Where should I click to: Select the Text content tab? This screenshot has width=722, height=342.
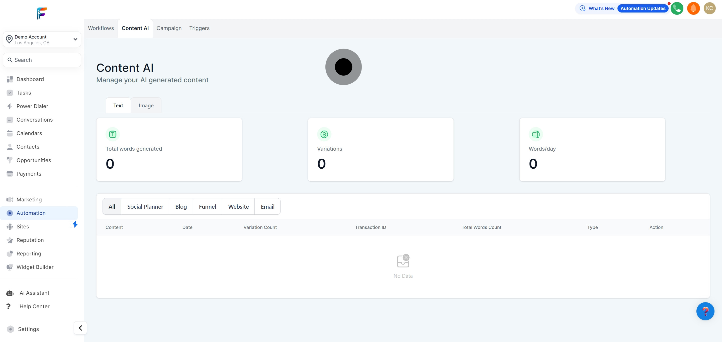118,105
